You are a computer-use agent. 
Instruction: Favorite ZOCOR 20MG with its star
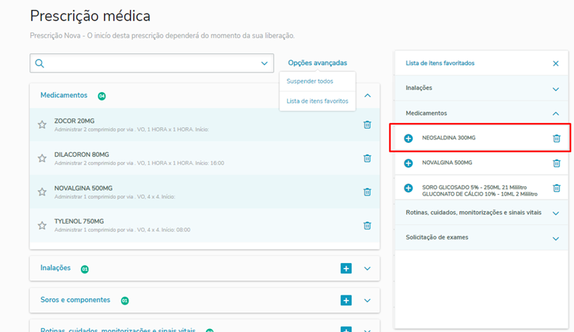point(42,124)
